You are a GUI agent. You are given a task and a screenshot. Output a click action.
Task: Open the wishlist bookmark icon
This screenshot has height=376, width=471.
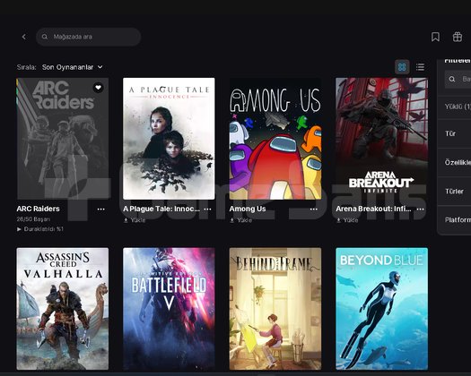pyautogui.click(x=435, y=37)
